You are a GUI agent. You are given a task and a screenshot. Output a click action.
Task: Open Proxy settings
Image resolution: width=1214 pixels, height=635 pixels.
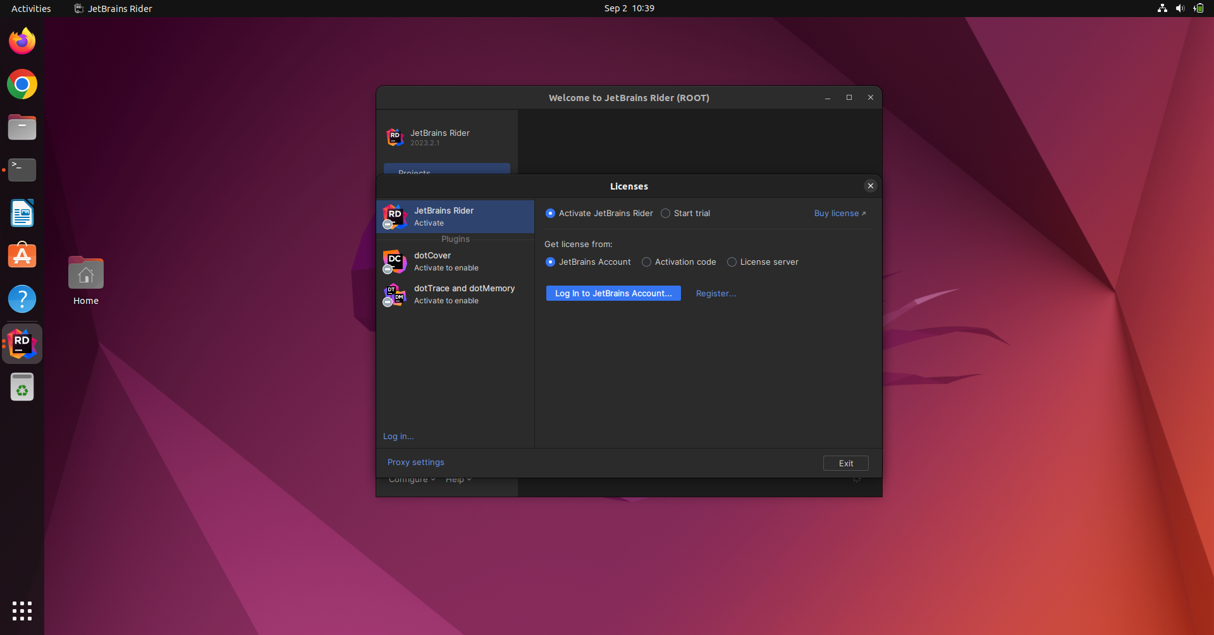(x=415, y=462)
